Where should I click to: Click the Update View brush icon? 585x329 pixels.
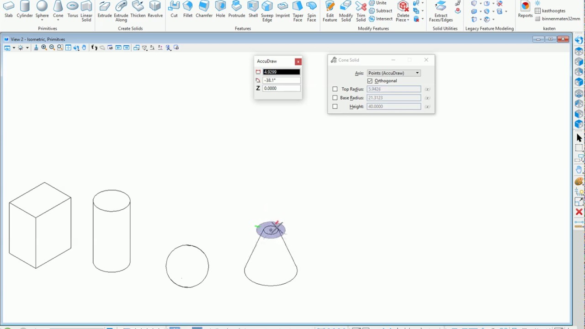pos(36,48)
